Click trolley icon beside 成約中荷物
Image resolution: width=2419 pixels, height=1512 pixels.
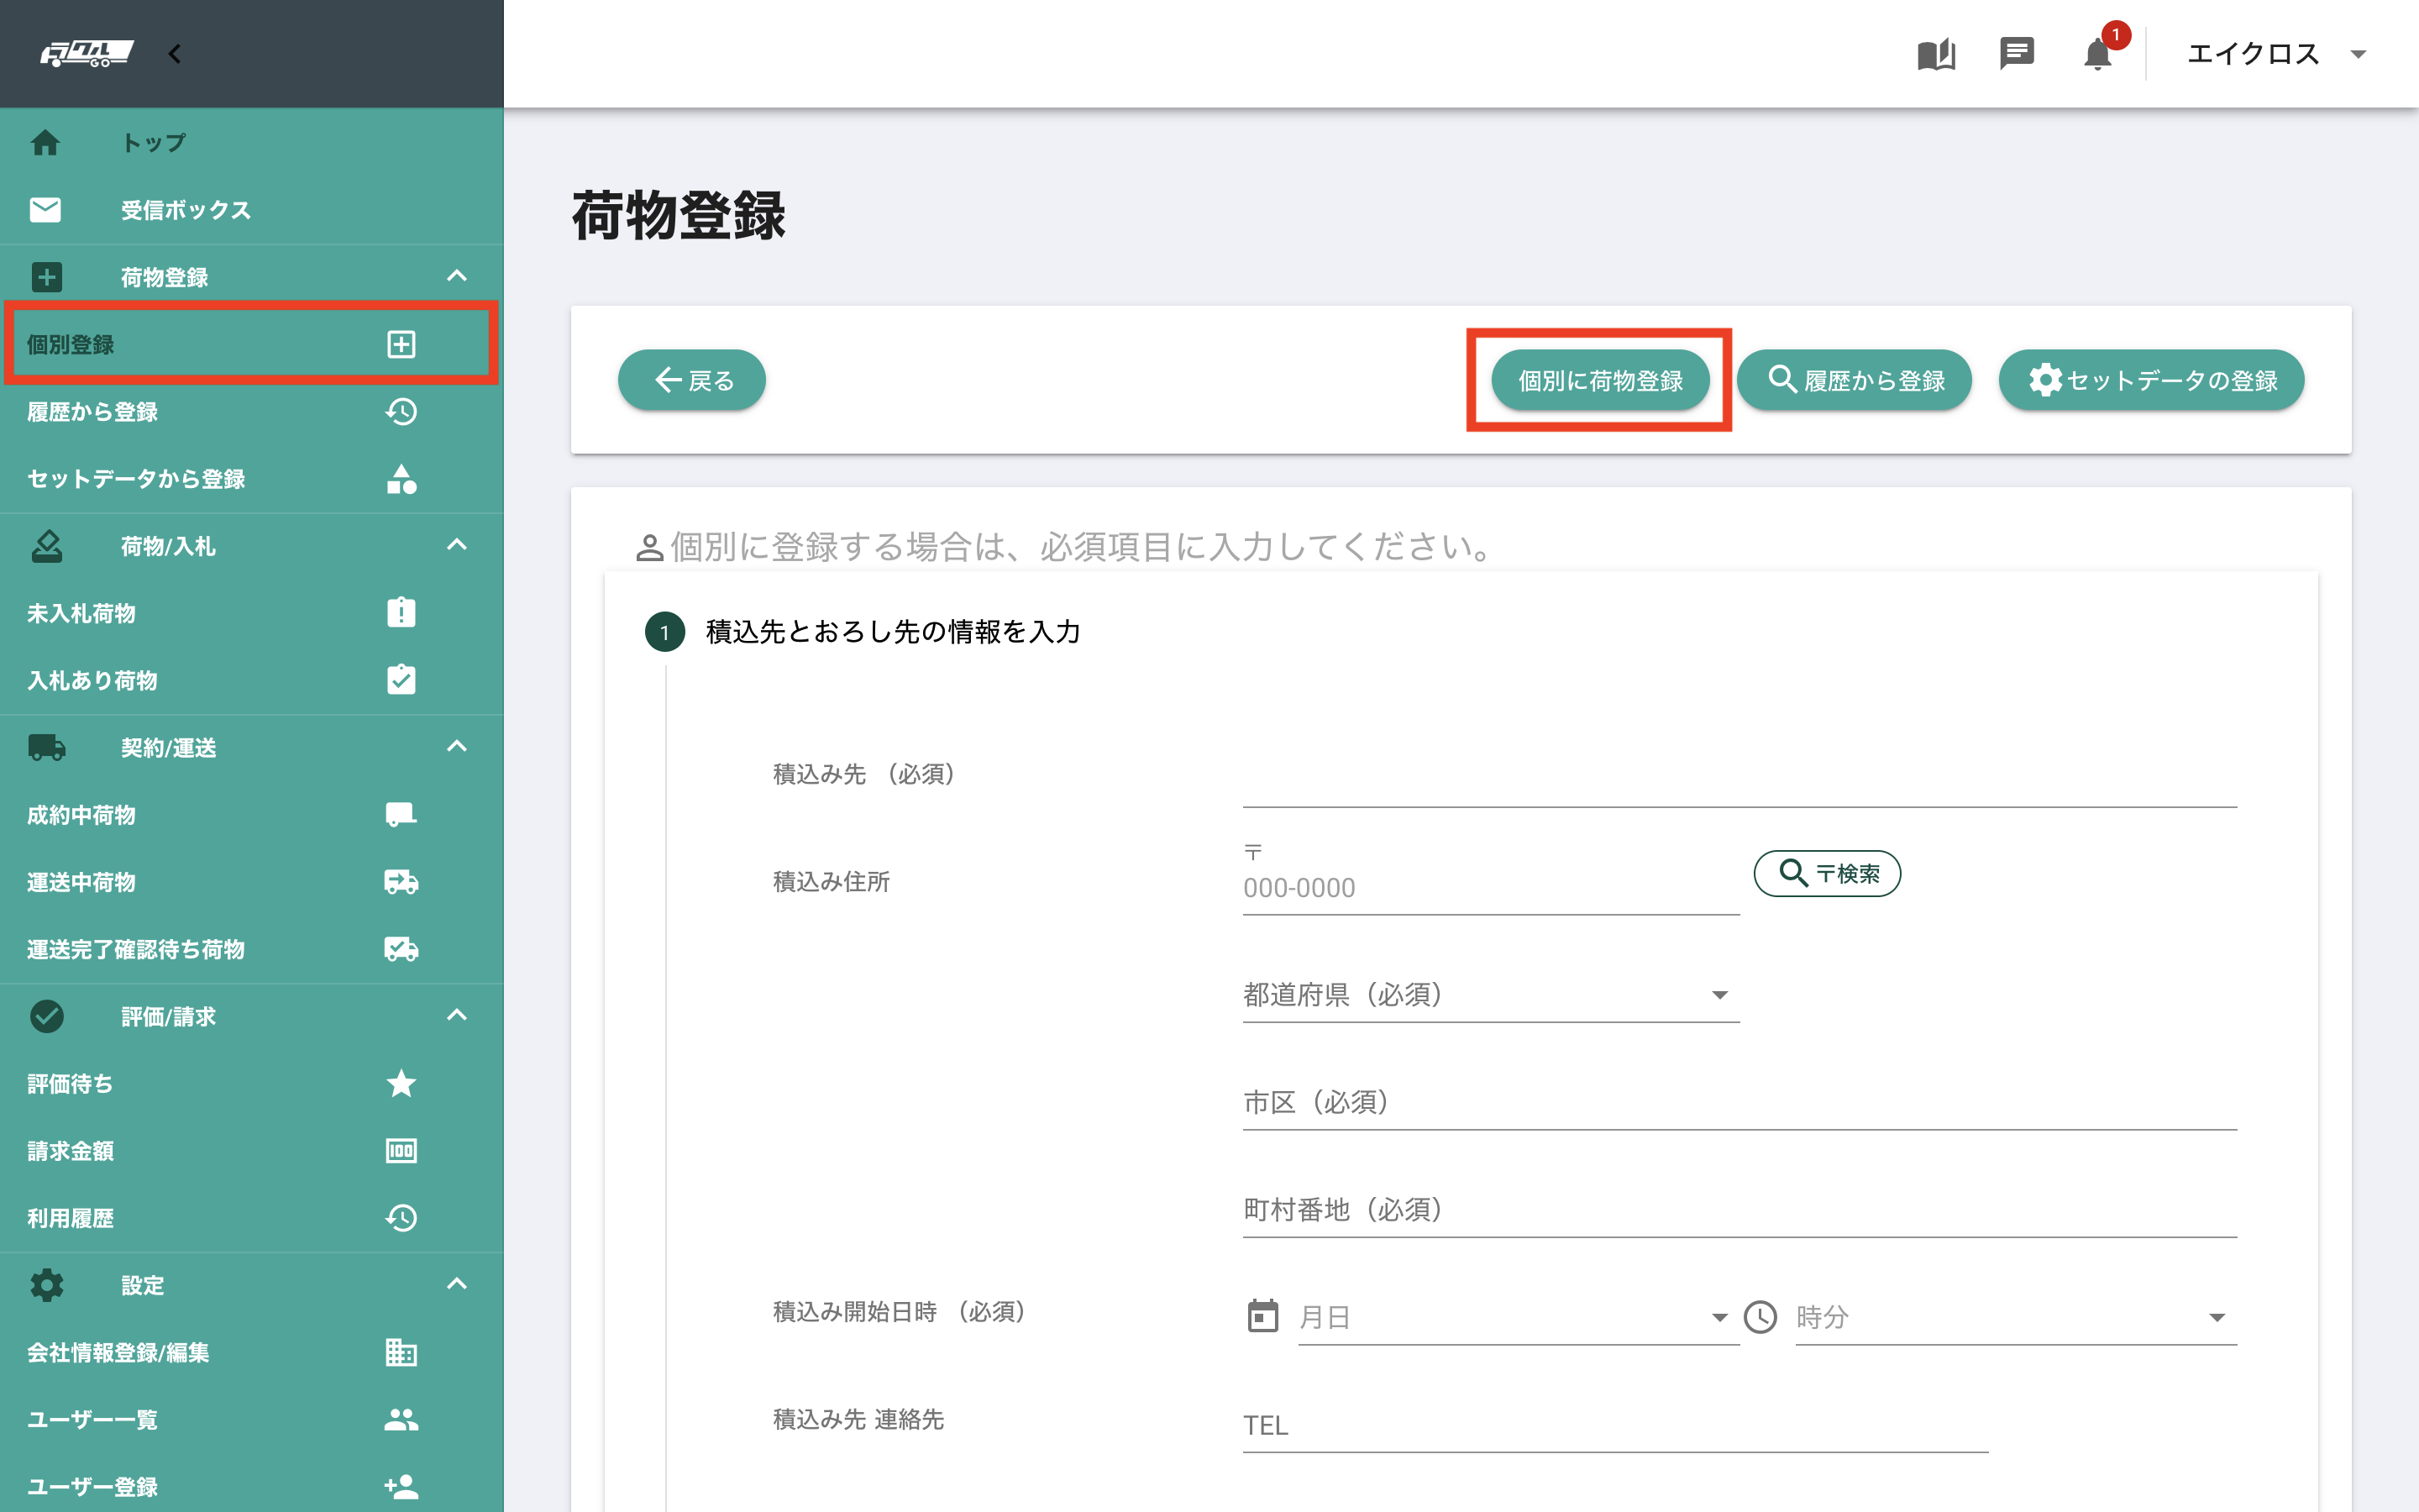401,814
